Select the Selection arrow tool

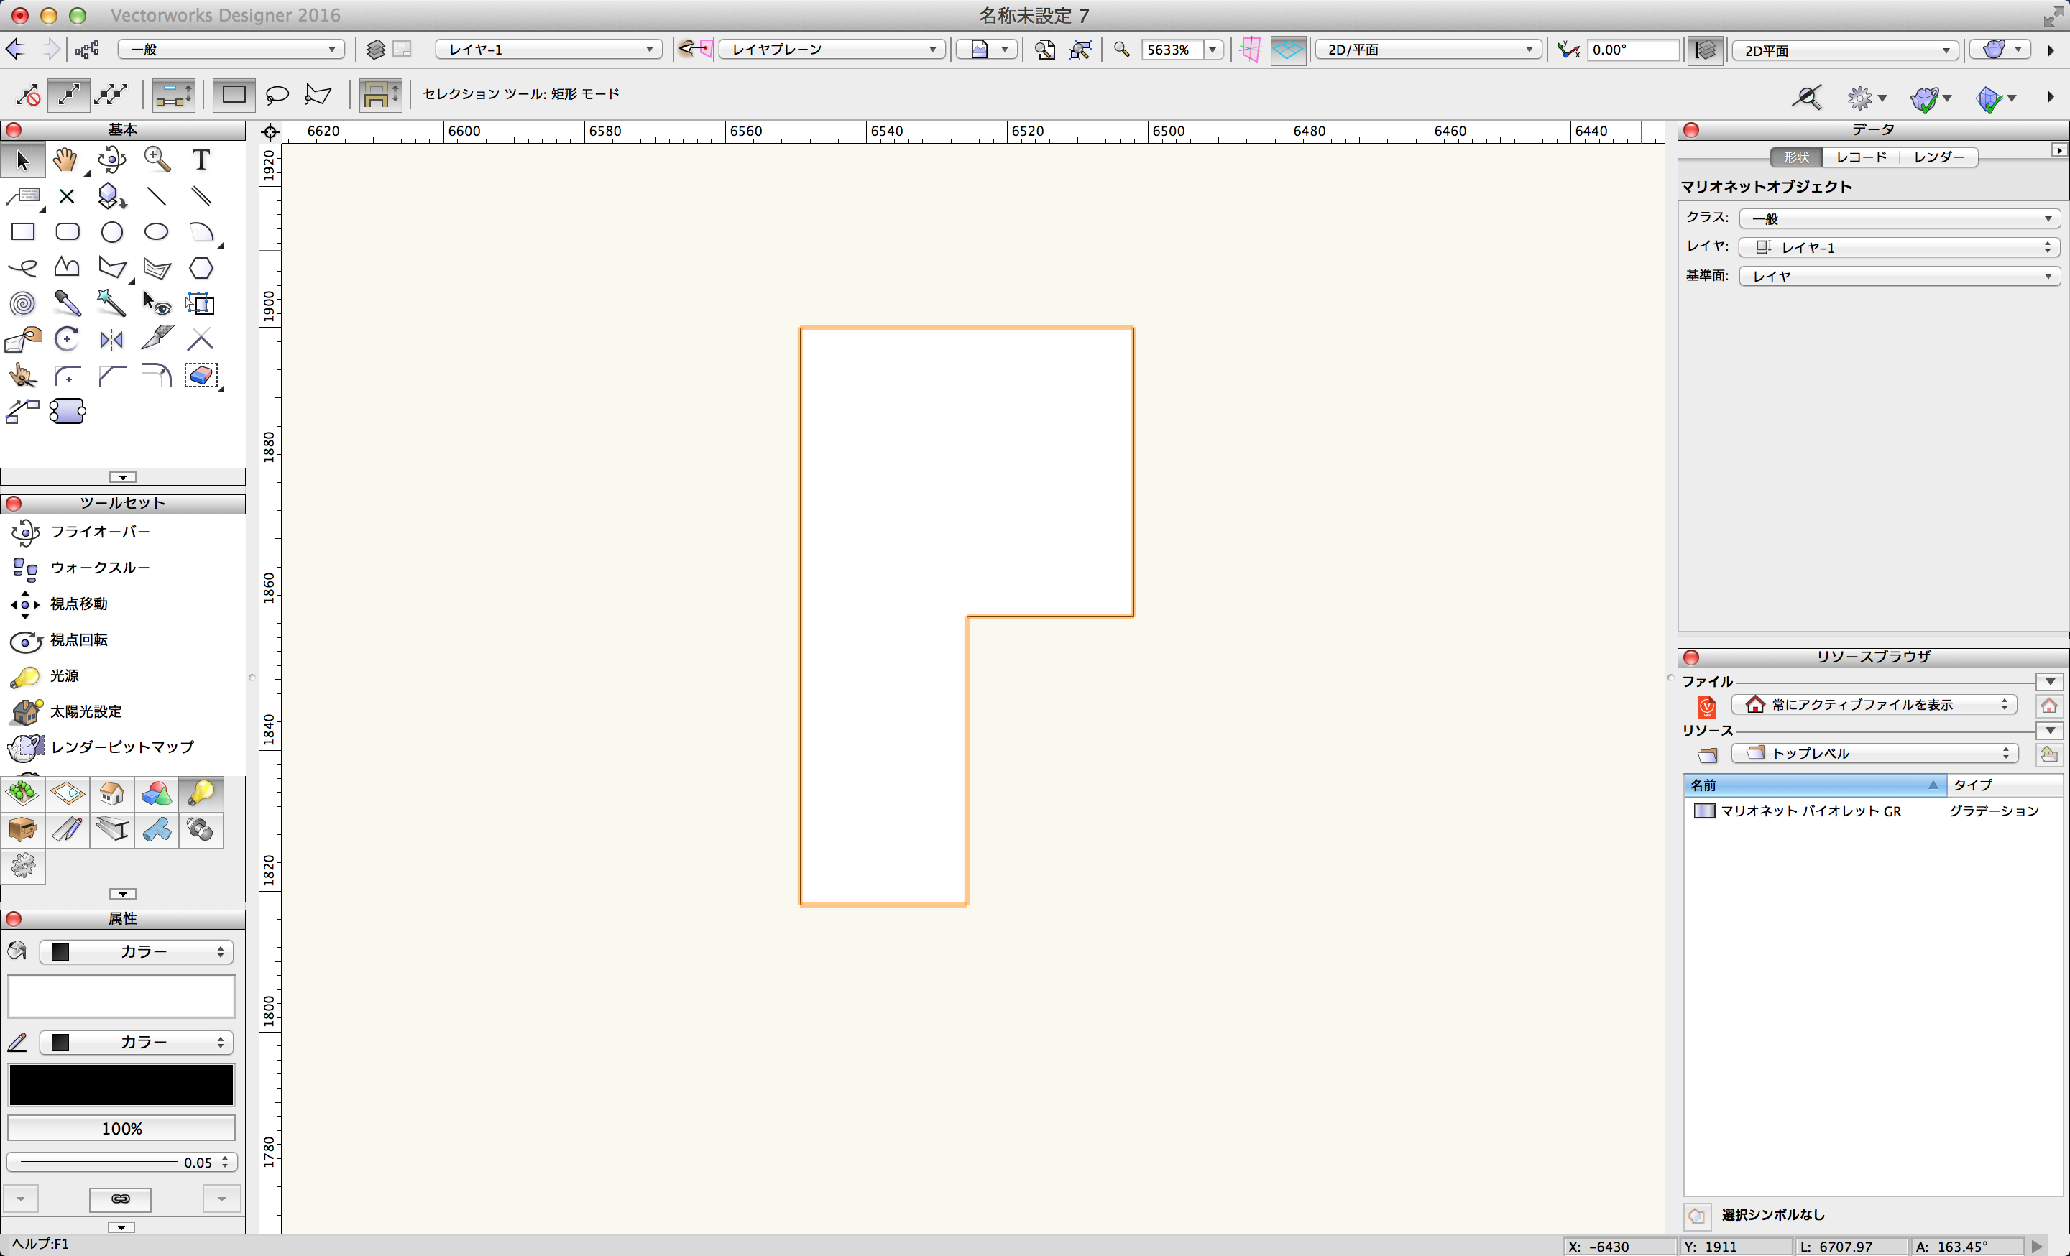tap(23, 160)
